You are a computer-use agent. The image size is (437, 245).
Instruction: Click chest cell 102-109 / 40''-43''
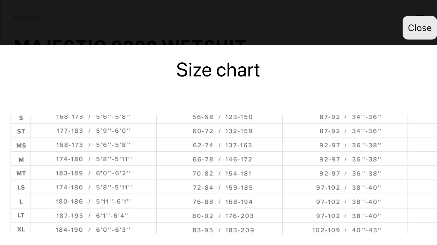(347, 230)
